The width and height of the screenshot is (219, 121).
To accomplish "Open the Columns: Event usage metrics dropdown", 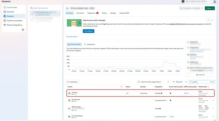I will pyautogui.click(x=153, y=82).
